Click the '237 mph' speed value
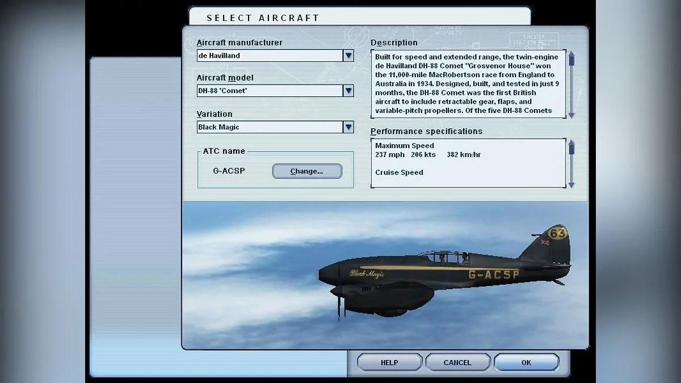The width and height of the screenshot is (681, 383). coord(390,154)
